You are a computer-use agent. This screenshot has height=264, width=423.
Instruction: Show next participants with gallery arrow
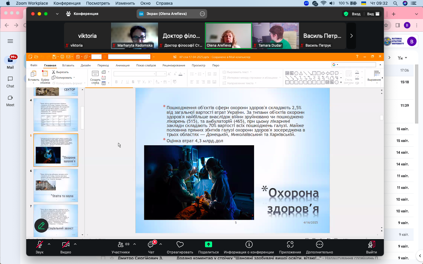coord(351,36)
